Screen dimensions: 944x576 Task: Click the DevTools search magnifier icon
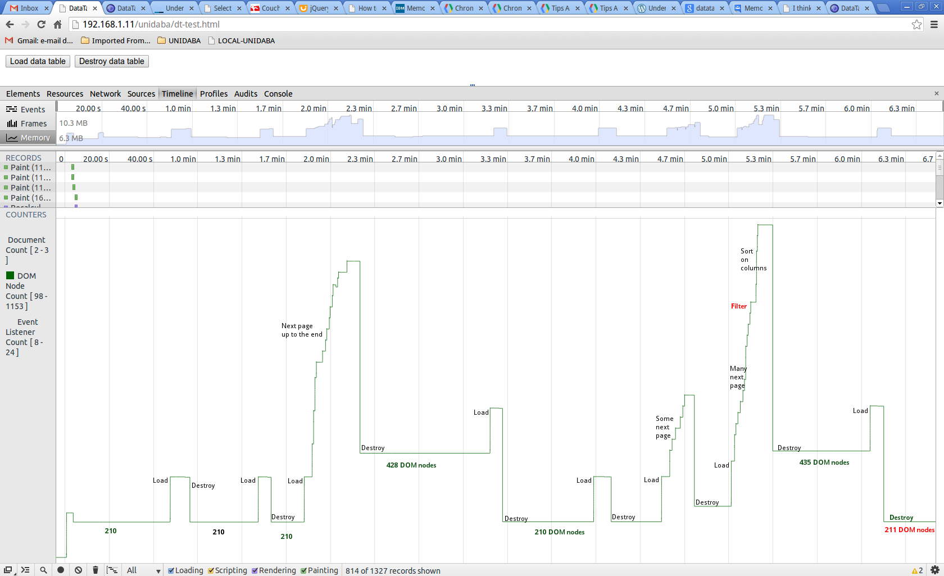[x=43, y=570]
